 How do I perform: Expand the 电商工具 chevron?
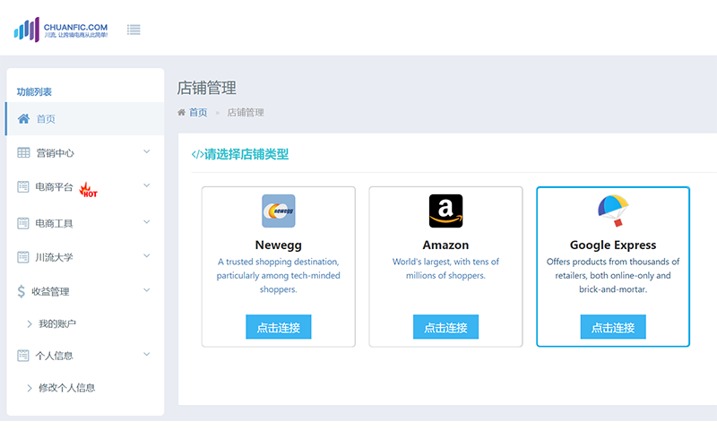146,222
